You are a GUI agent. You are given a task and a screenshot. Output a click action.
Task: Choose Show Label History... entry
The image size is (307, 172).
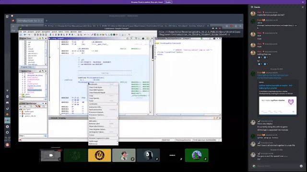pos(103,126)
